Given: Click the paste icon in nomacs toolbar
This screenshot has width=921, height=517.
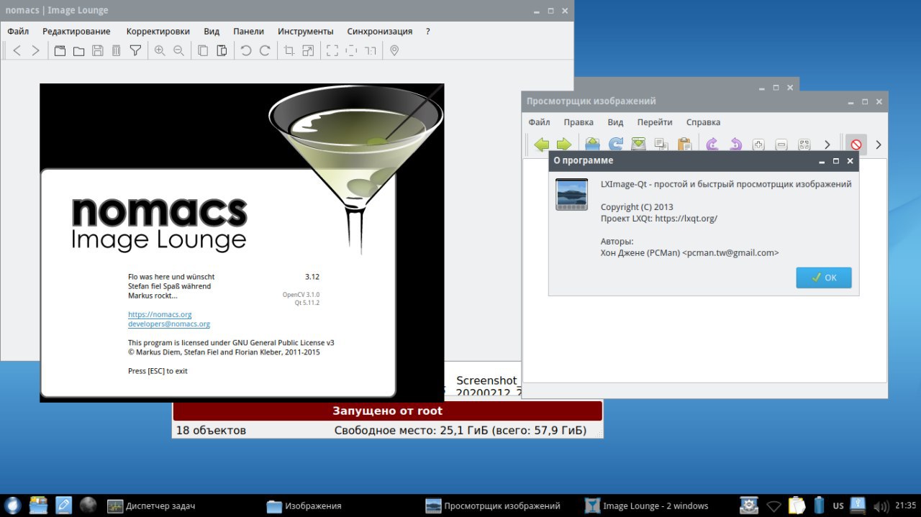Looking at the screenshot, I should (222, 50).
